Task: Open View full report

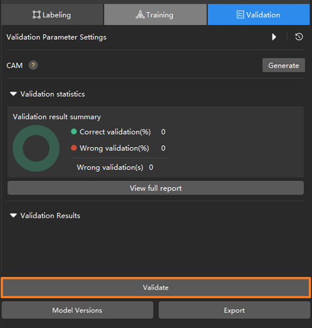Action: tap(156, 188)
